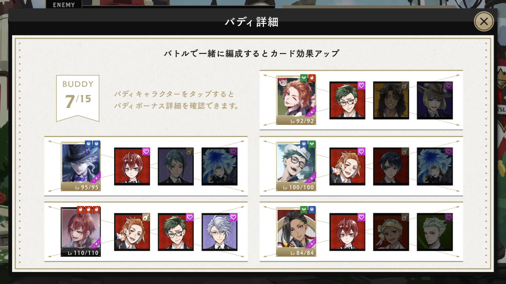The width and height of the screenshot is (506, 284).
Task: Select dimmed white turban buddy icon
Action: [x=391, y=232]
